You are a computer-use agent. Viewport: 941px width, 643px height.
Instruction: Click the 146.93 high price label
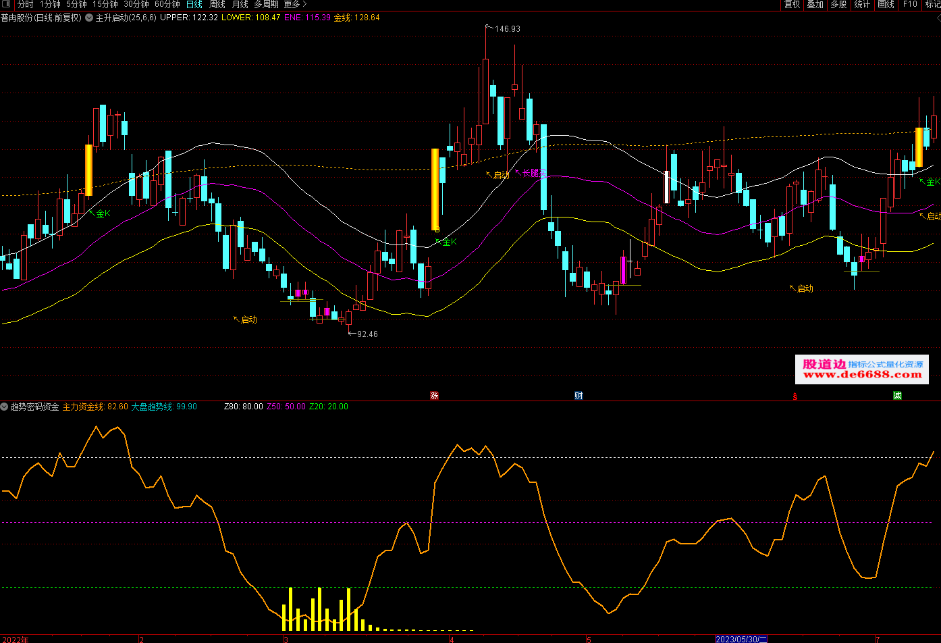(x=508, y=29)
